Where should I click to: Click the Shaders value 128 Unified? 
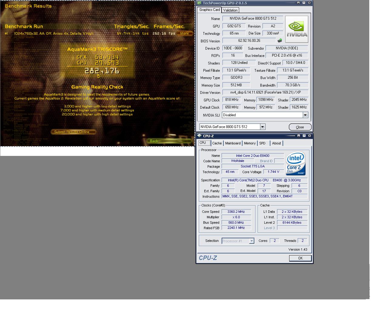click(x=239, y=63)
